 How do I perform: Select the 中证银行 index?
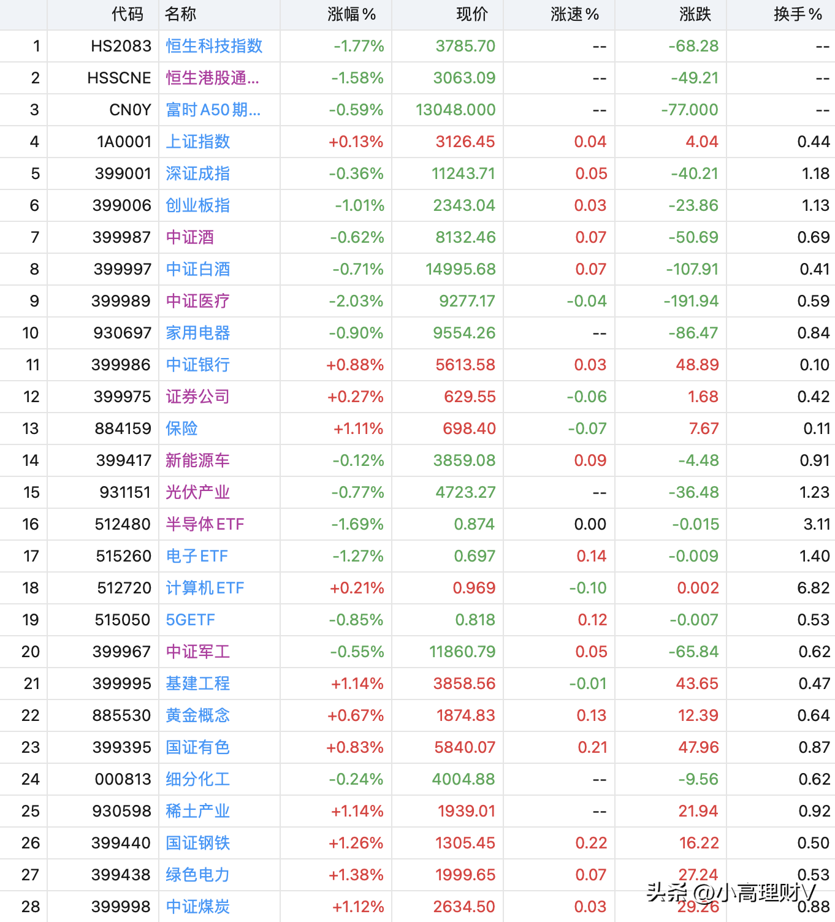[x=197, y=365]
